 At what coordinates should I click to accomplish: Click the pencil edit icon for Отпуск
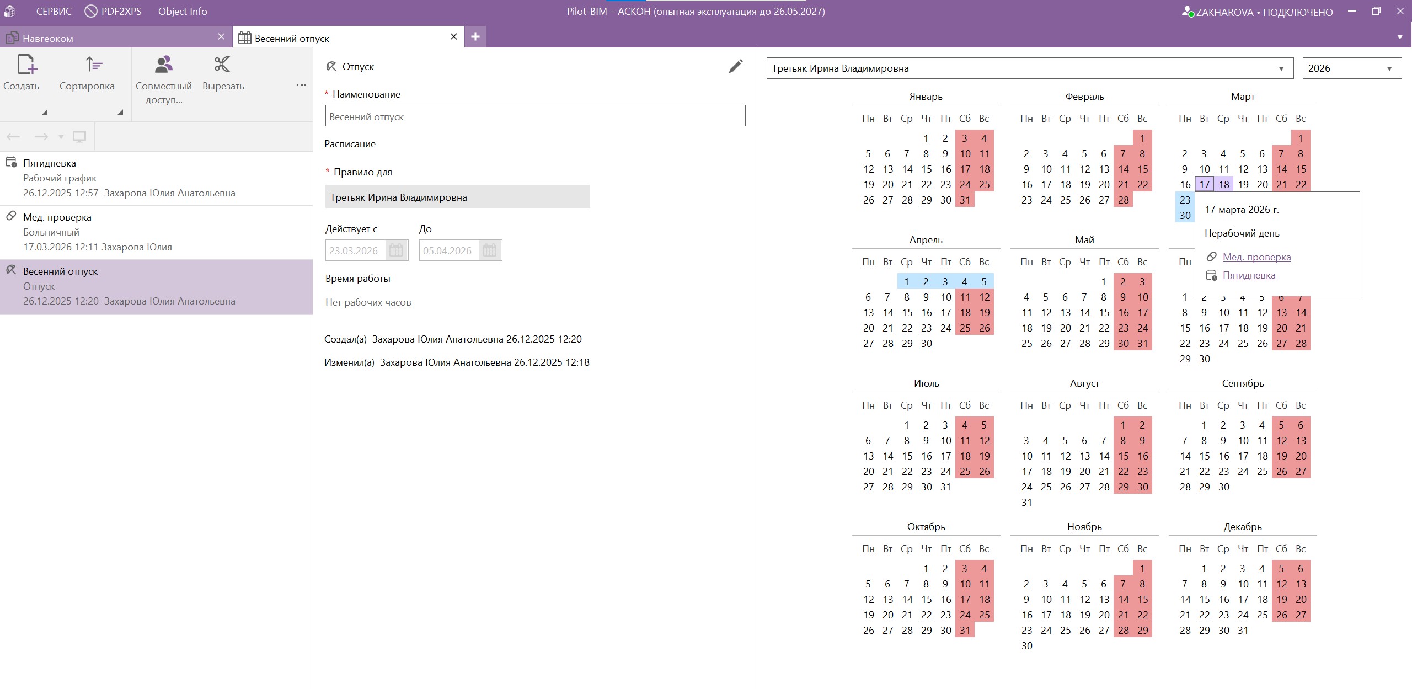pyautogui.click(x=735, y=67)
